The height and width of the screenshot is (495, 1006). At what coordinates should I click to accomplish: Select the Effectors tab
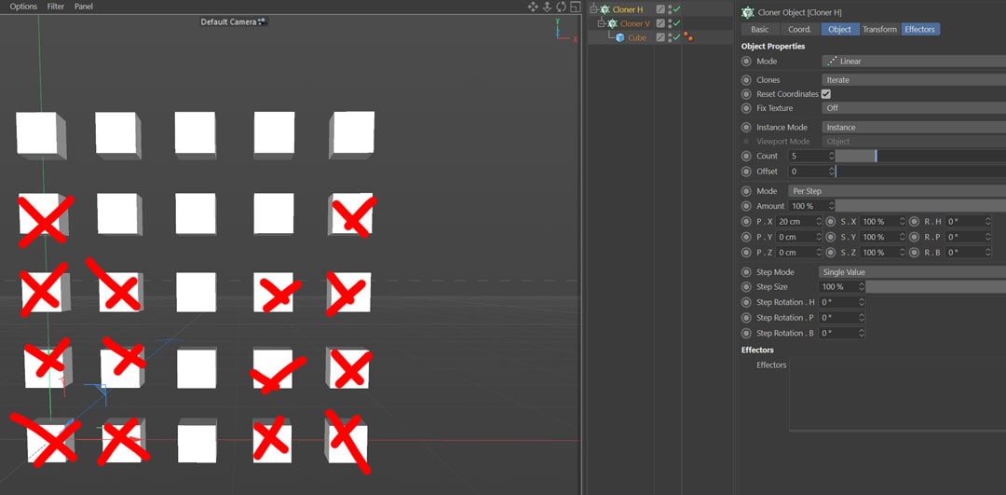click(920, 30)
